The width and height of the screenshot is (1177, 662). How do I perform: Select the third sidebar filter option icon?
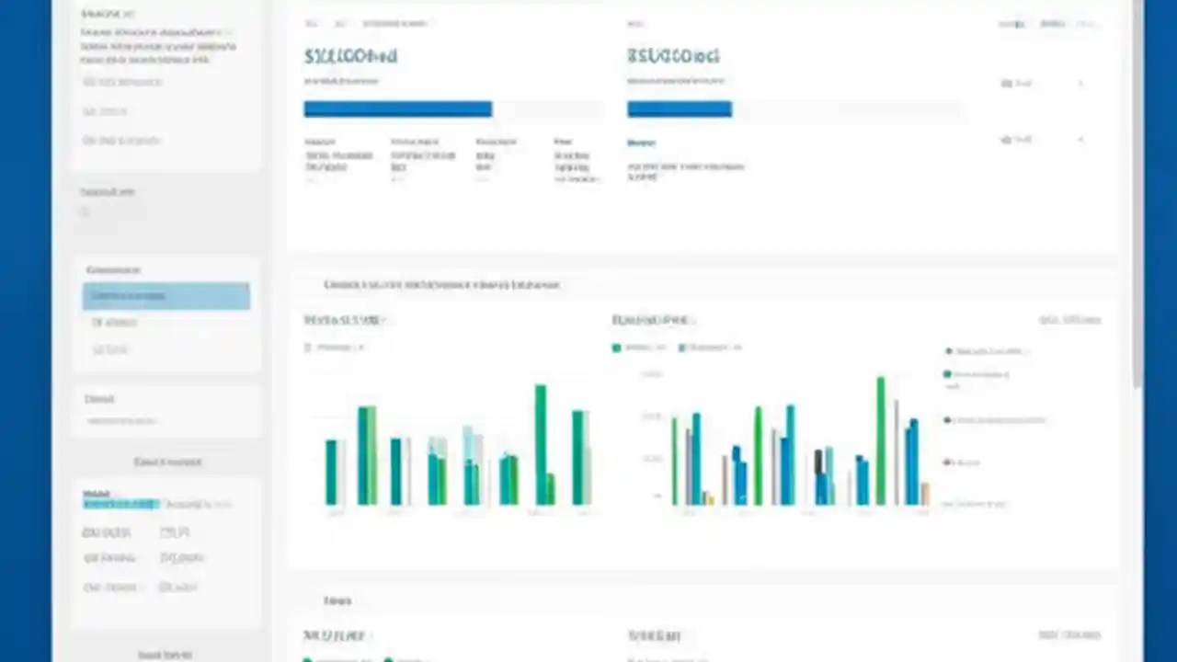(87, 141)
